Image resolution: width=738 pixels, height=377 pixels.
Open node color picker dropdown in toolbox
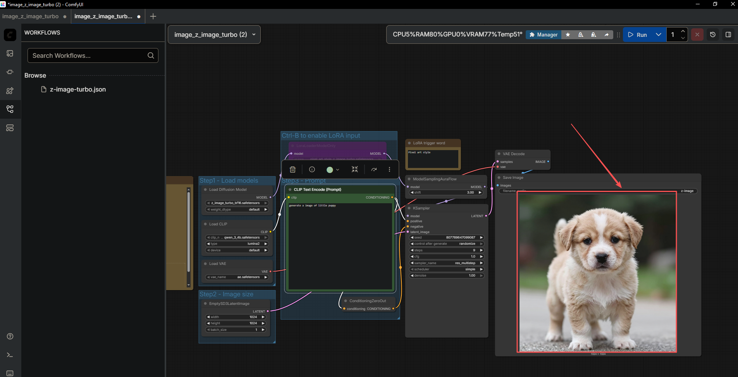[x=332, y=169]
